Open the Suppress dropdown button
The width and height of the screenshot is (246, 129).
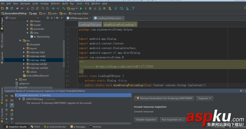(205, 98)
